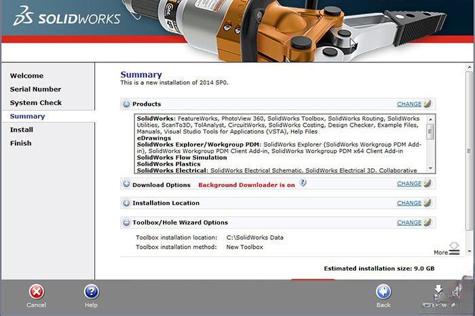This screenshot has height=316, width=475.
Task: Go to the Welcome step
Action: pos(26,76)
